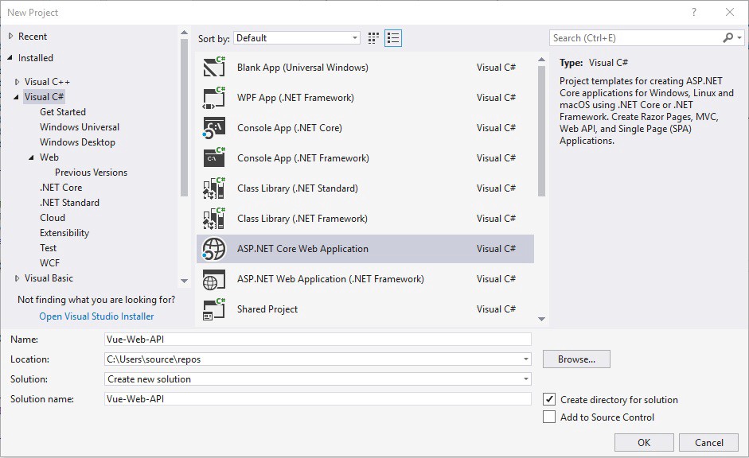Open Visual Studio Installer link

coord(96,316)
